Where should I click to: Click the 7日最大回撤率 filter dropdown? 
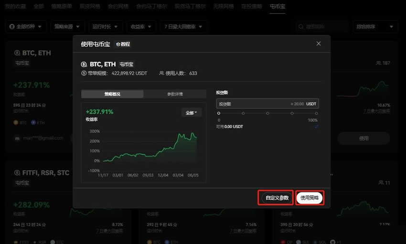183,27
